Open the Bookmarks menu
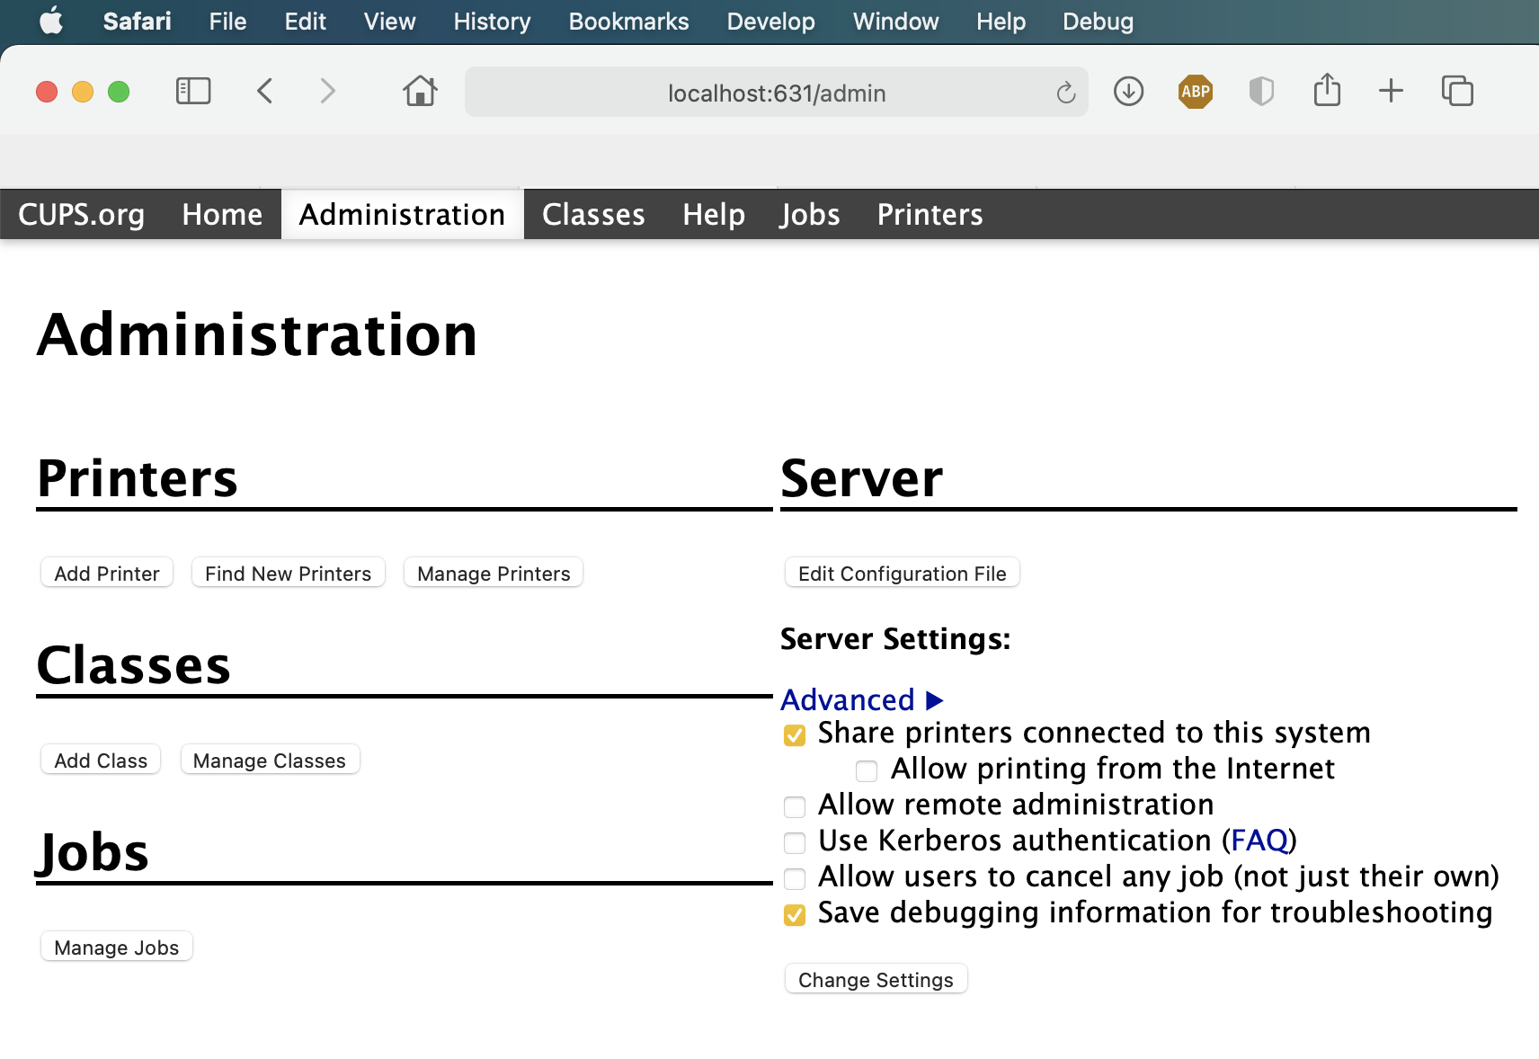The height and width of the screenshot is (1059, 1539). (x=628, y=21)
